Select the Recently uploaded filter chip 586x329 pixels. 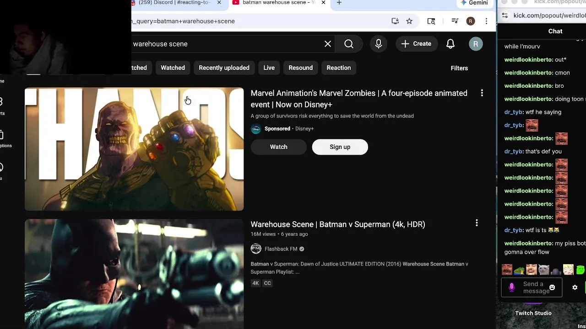click(224, 68)
